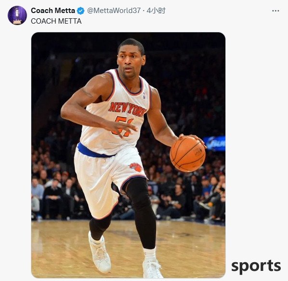Click the Knicks logo on the shorts
The width and height of the screenshot is (288, 281).
point(135,167)
